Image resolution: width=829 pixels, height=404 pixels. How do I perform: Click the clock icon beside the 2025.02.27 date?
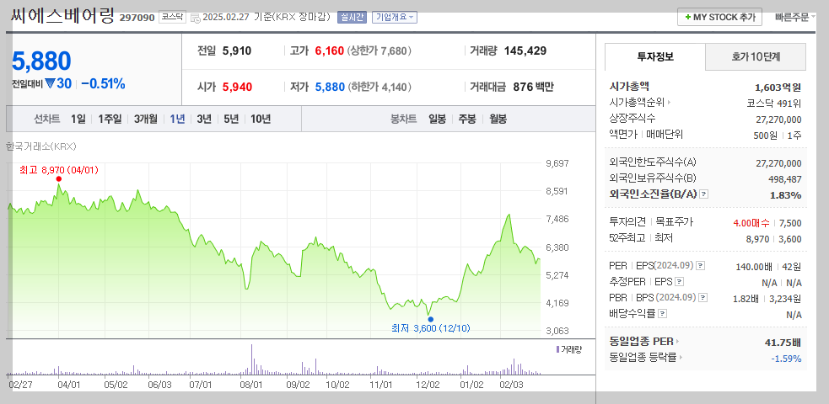(195, 18)
